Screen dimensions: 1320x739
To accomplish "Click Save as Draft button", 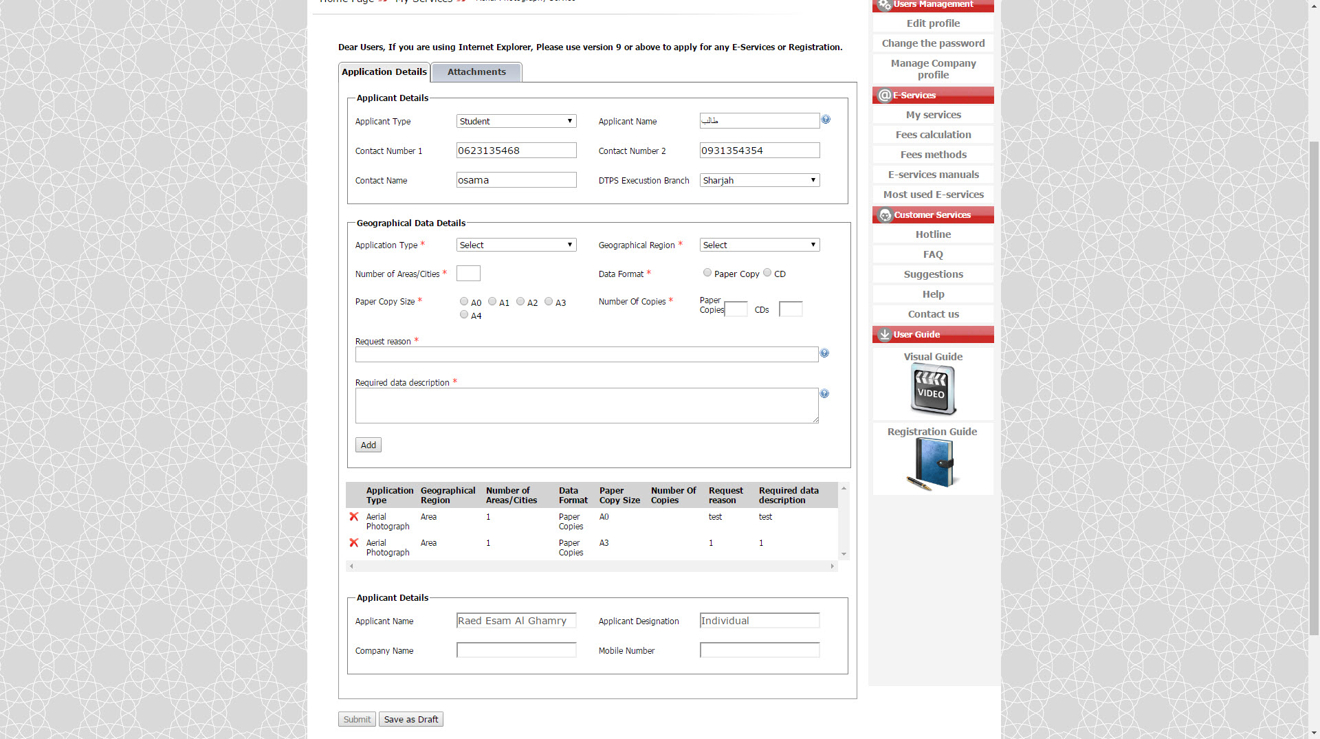I will [411, 720].
